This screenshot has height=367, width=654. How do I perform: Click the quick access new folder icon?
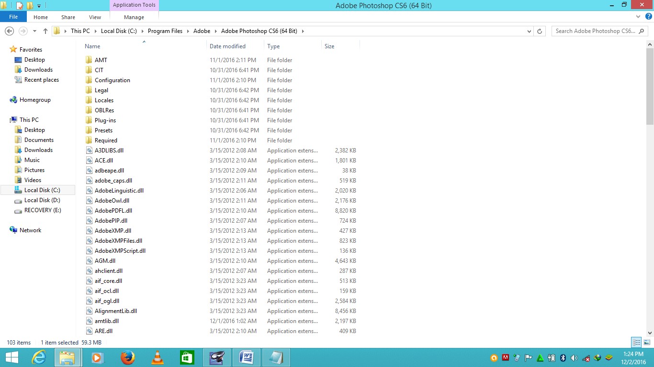[30, 6]
